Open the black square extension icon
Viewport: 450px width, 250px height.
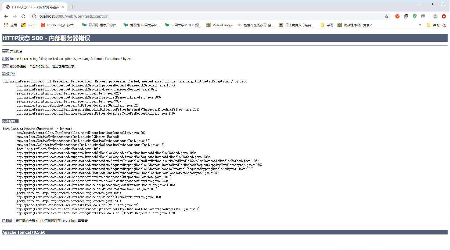406,16
